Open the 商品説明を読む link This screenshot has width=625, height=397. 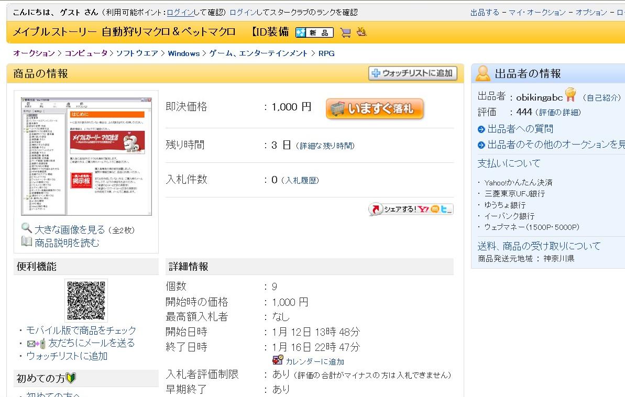coord(67,242)
